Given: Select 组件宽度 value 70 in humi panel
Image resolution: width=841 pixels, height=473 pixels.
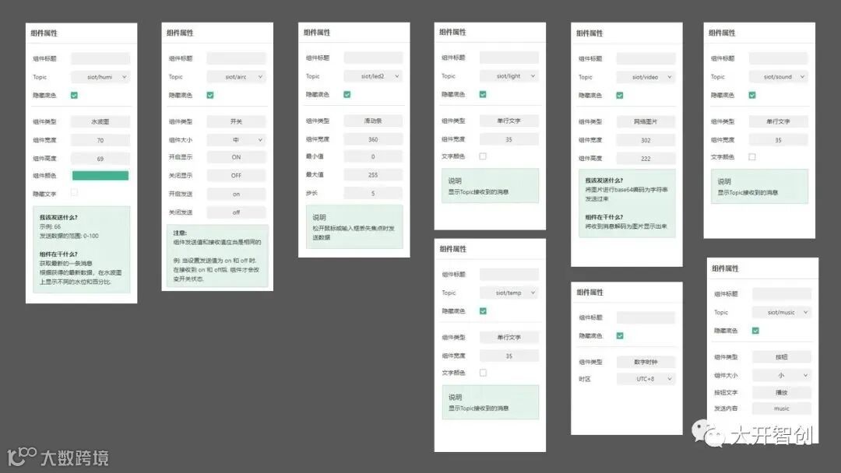Looking at the screenshot, I should [x=100, y=140].
